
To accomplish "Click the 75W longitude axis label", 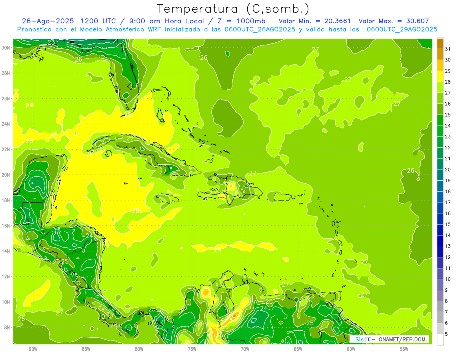I will [192, 349].
